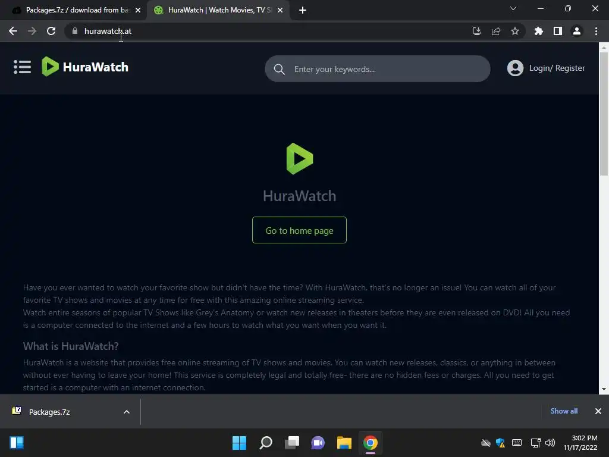The height and width of the screenshot is (457, 609).
Task: Open downloaded Packages.7z file
Action: pos(49,412)
